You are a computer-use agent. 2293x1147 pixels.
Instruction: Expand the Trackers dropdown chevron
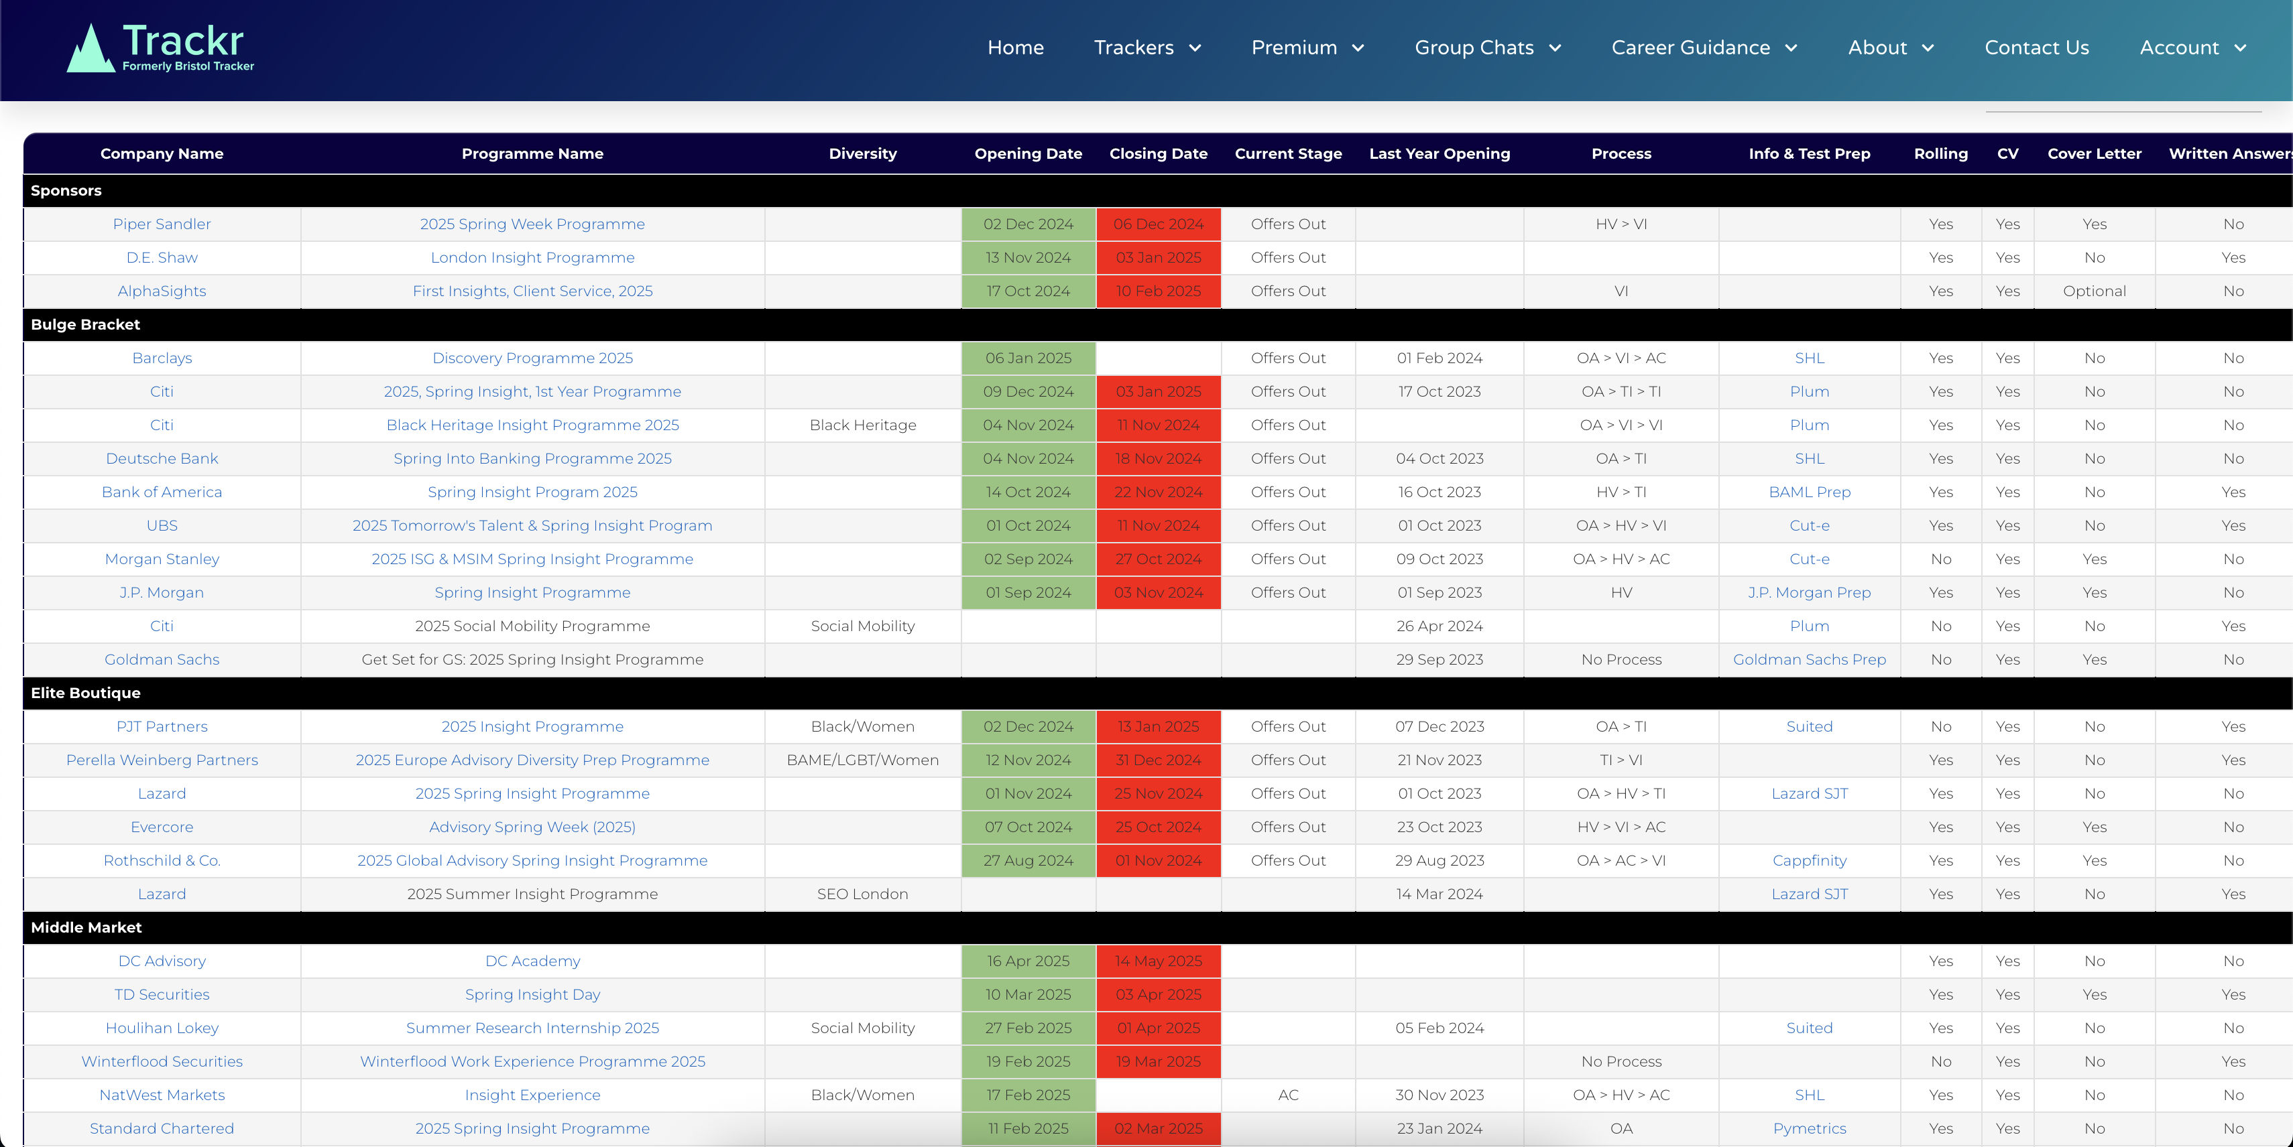coord(1195,48)
